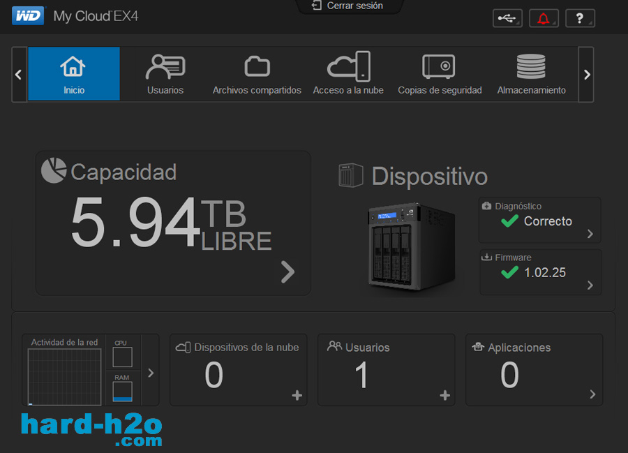Click the cloud devices count 0
The width and height of the screenshot is (628, 453).
(x=214, y=375)
